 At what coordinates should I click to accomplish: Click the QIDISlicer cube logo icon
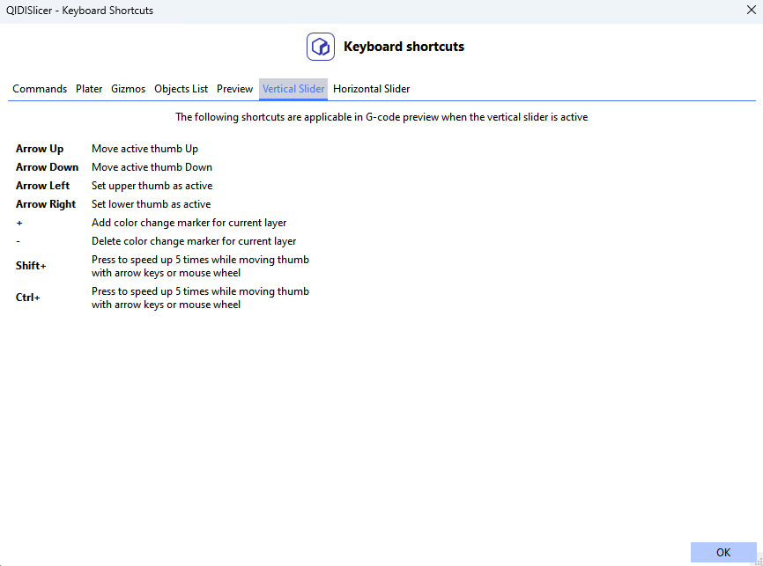coord(321,47)
